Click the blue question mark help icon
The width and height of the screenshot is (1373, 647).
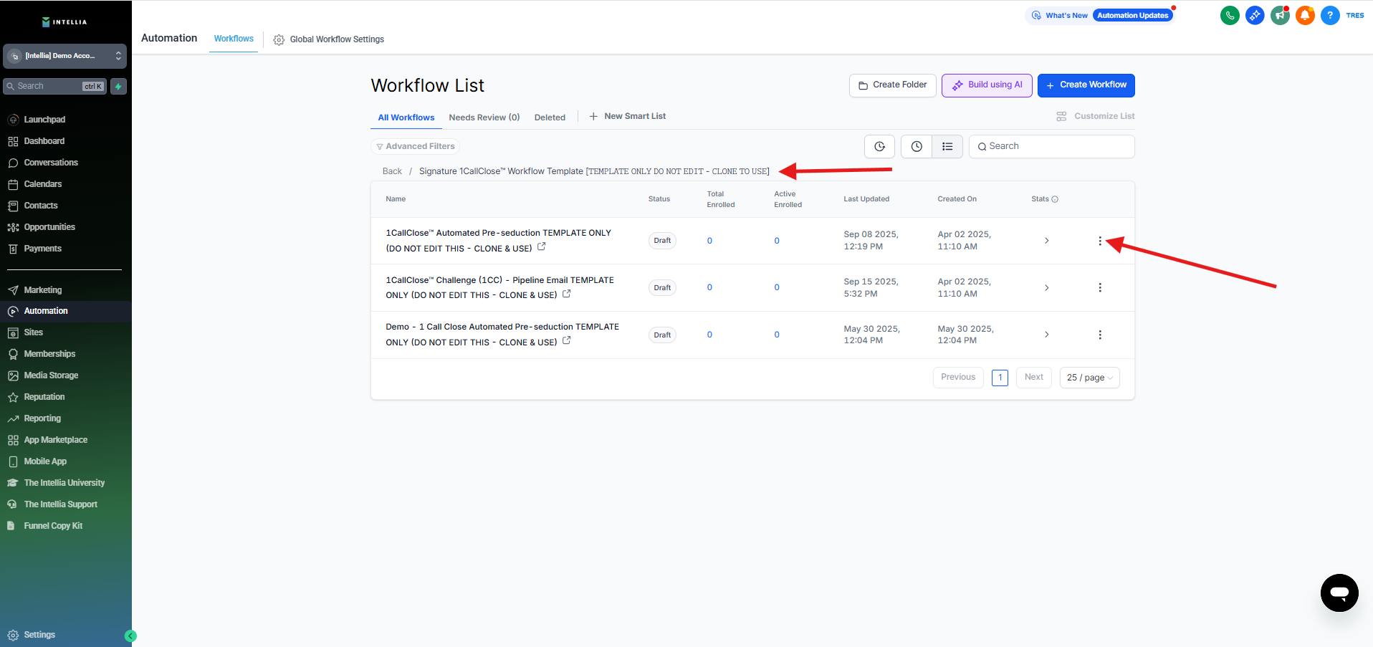[x=1330, y=15]
